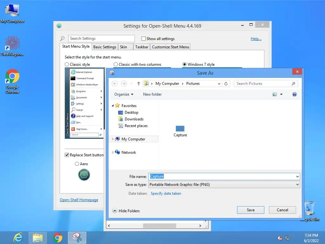Open the view options dropdown arrow
The width and height of the screenshot is (325, 244).
pyautogui.click(x=281, y=94)
